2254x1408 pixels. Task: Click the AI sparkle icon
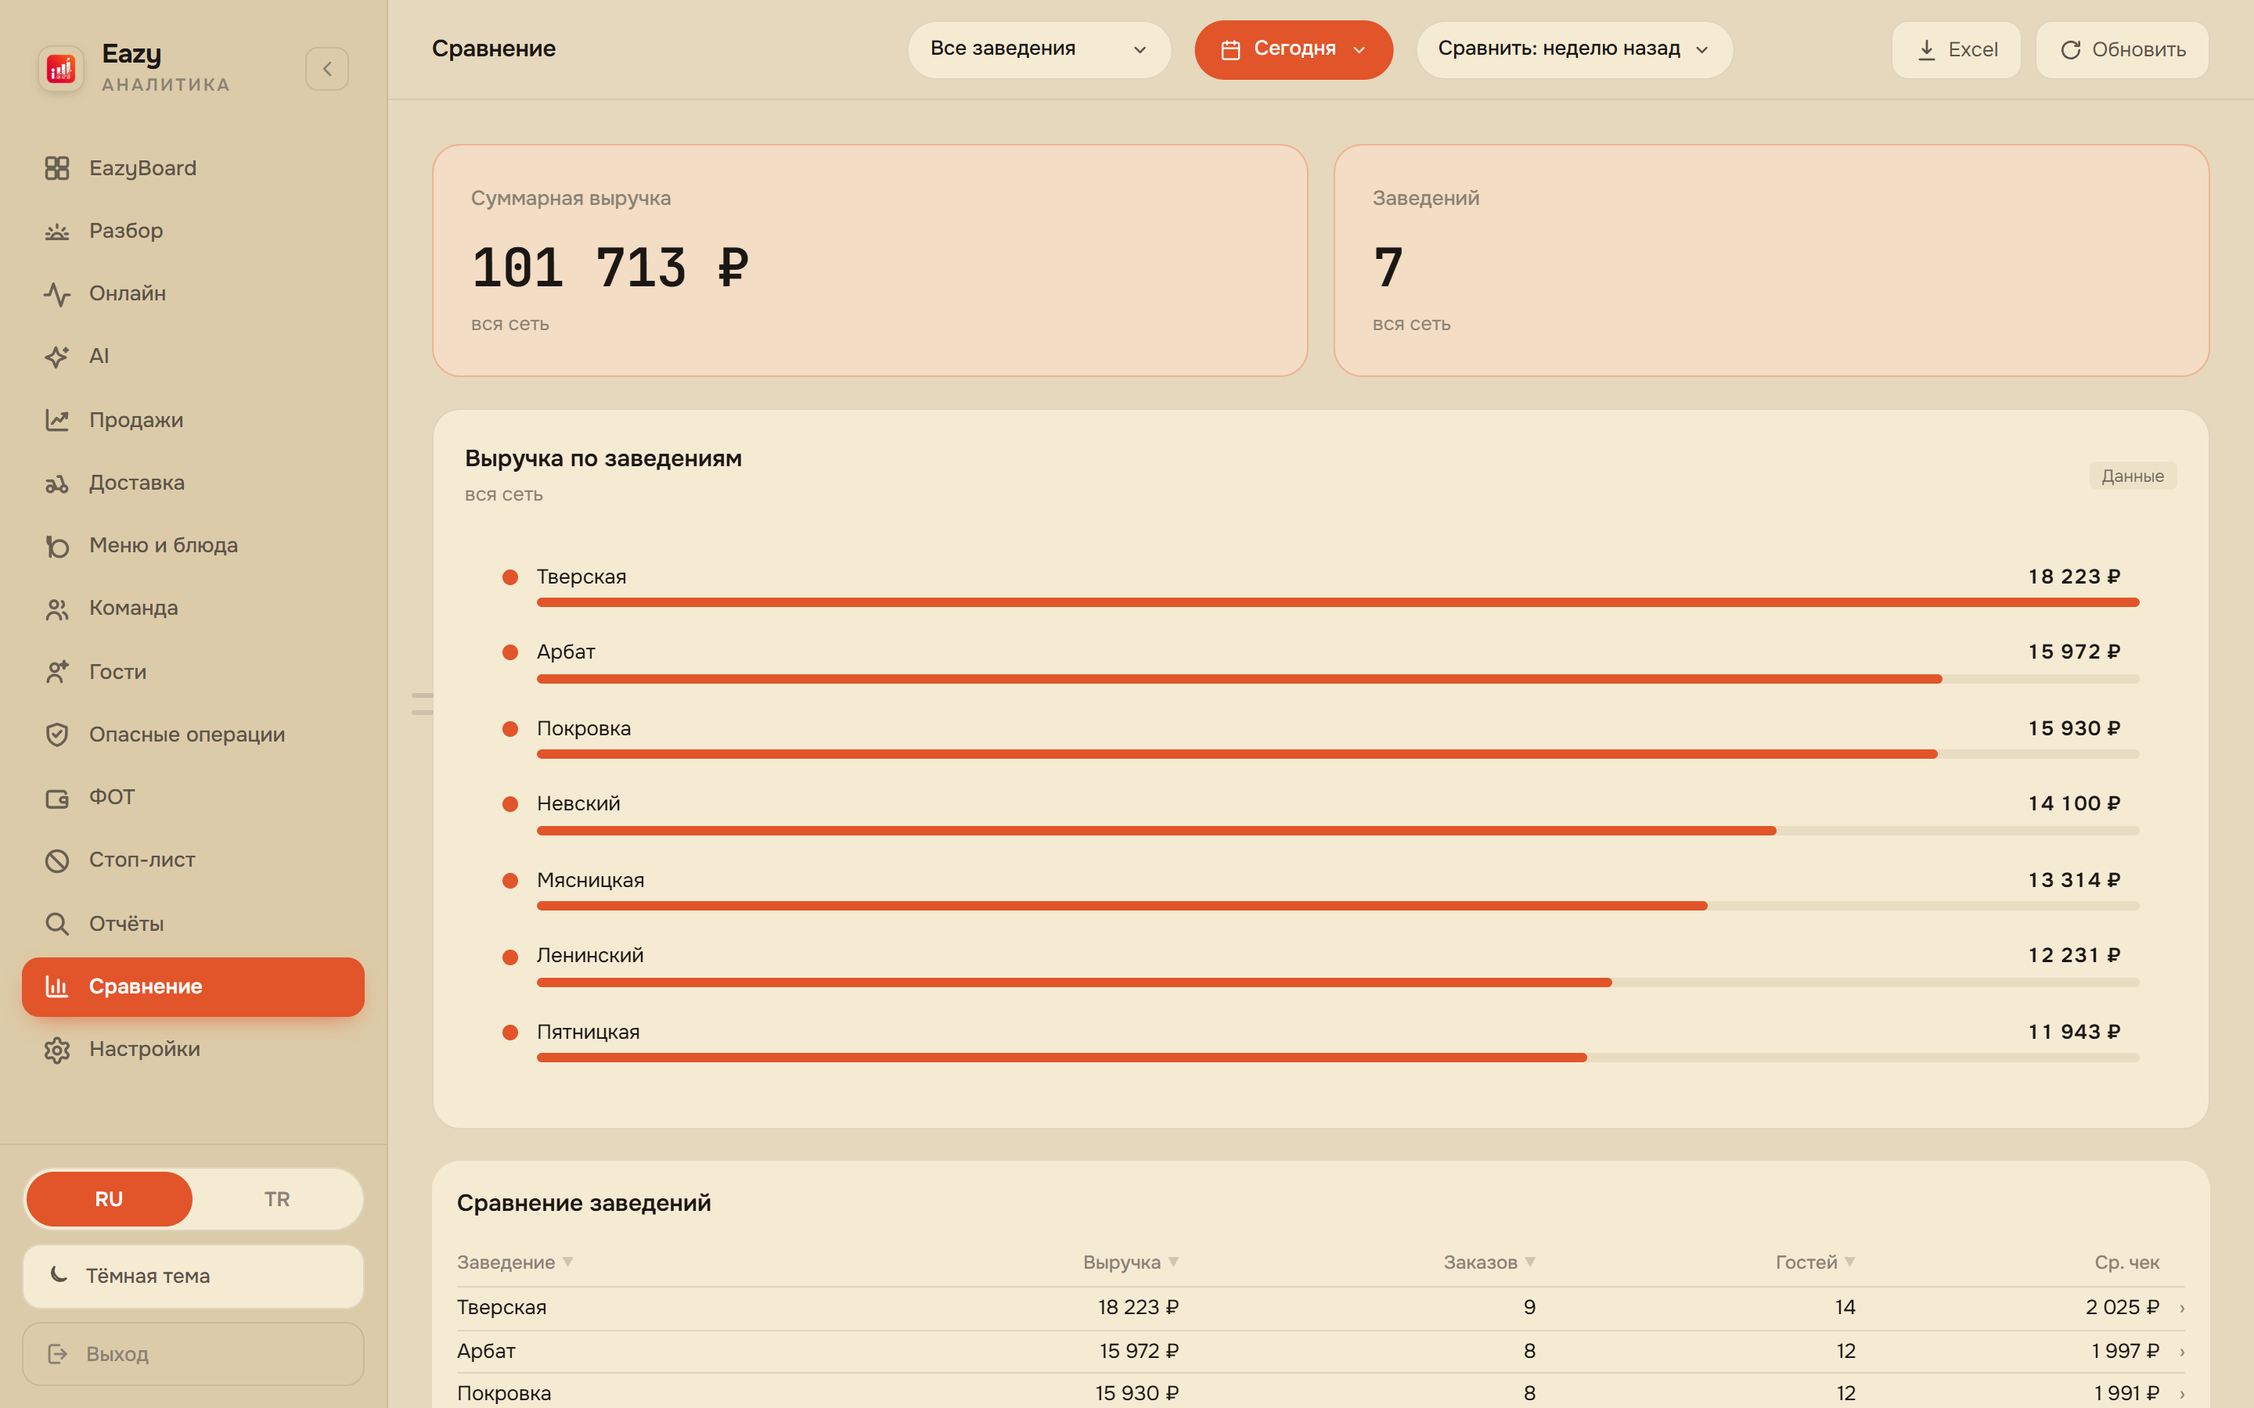[x=57, y=357]
